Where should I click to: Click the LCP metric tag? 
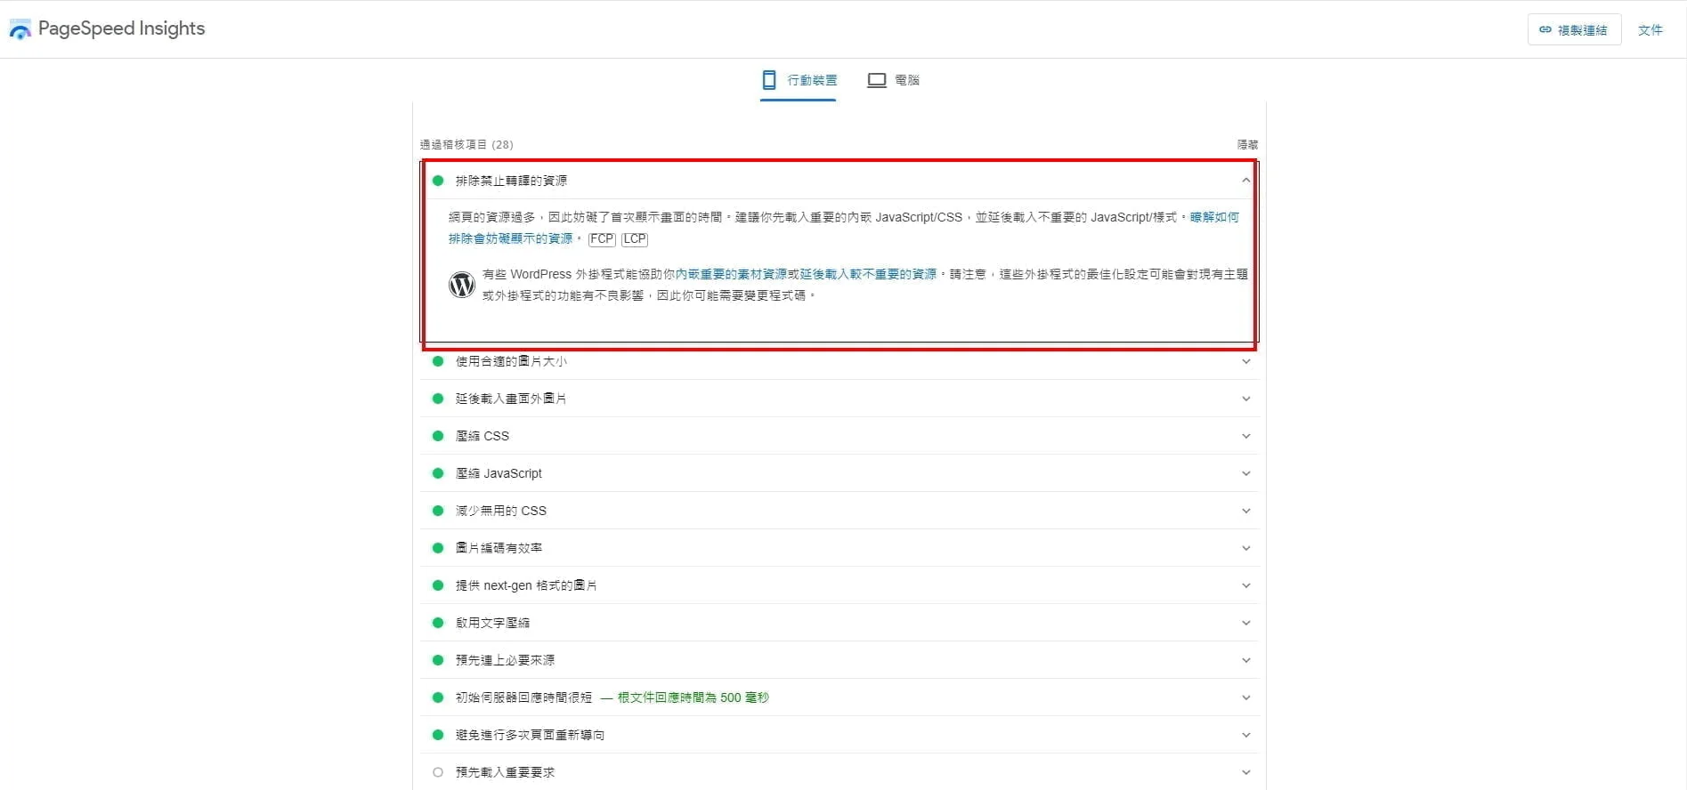635,238
